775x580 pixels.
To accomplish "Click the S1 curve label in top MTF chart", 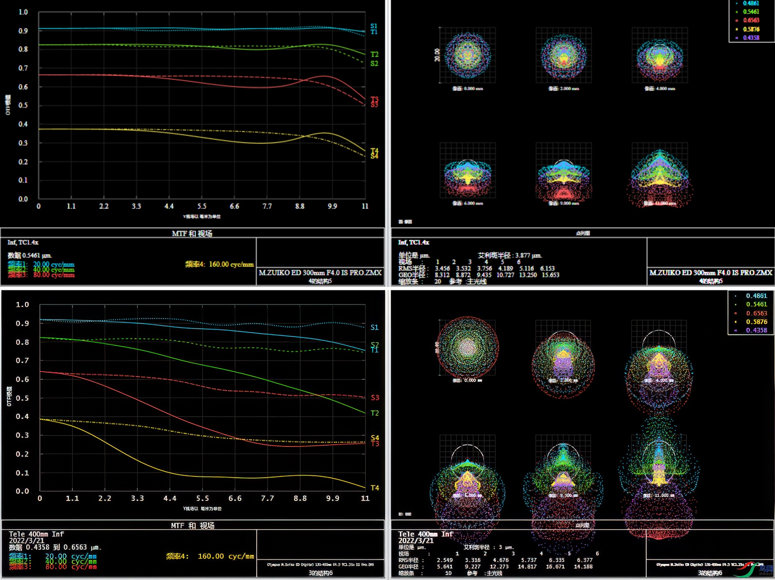I will coord(374,26).
